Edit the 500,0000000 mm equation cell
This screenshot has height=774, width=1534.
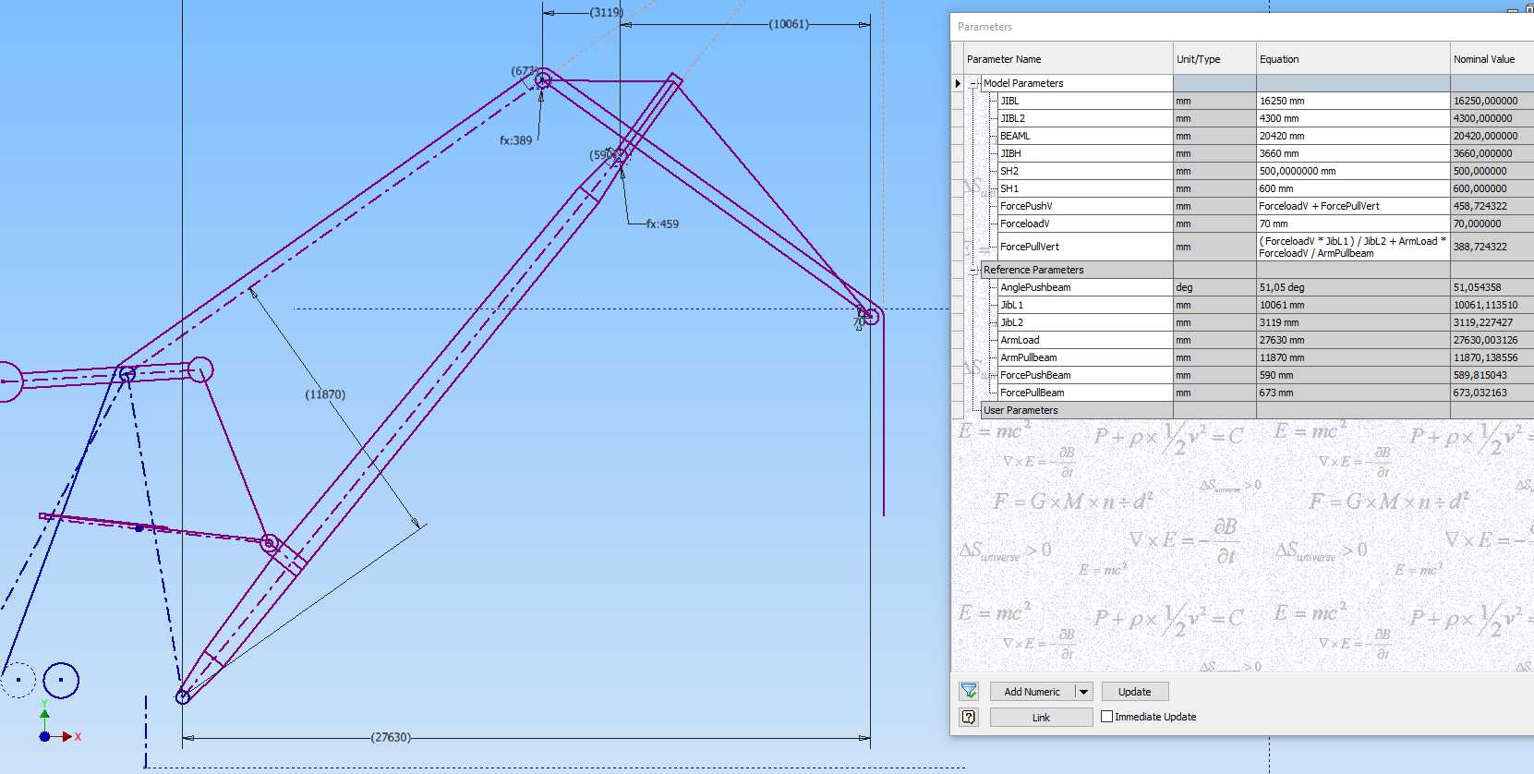coord(1353,171)
